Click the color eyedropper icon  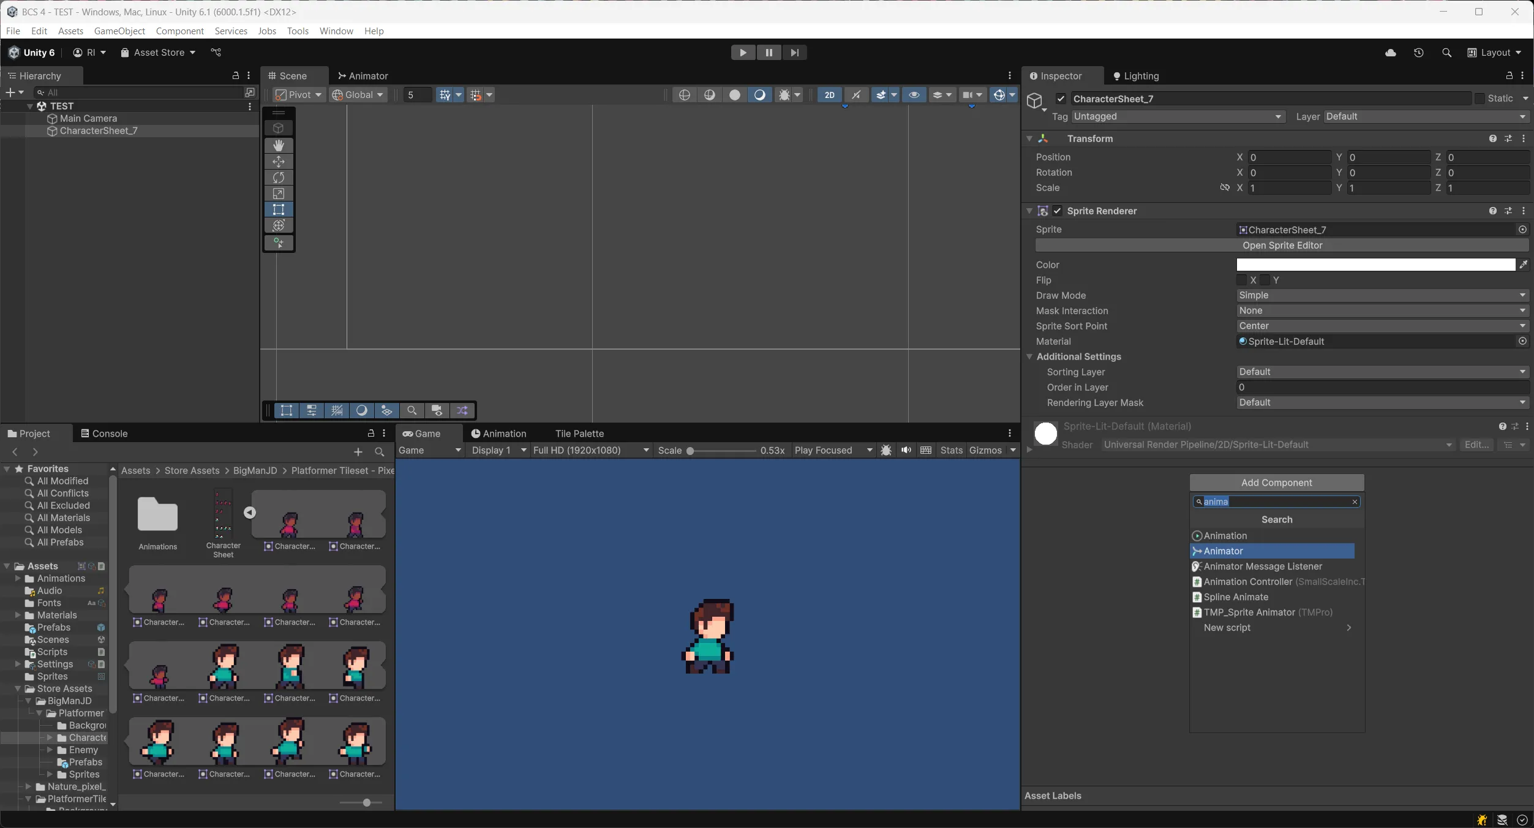tap(1523, 265)
